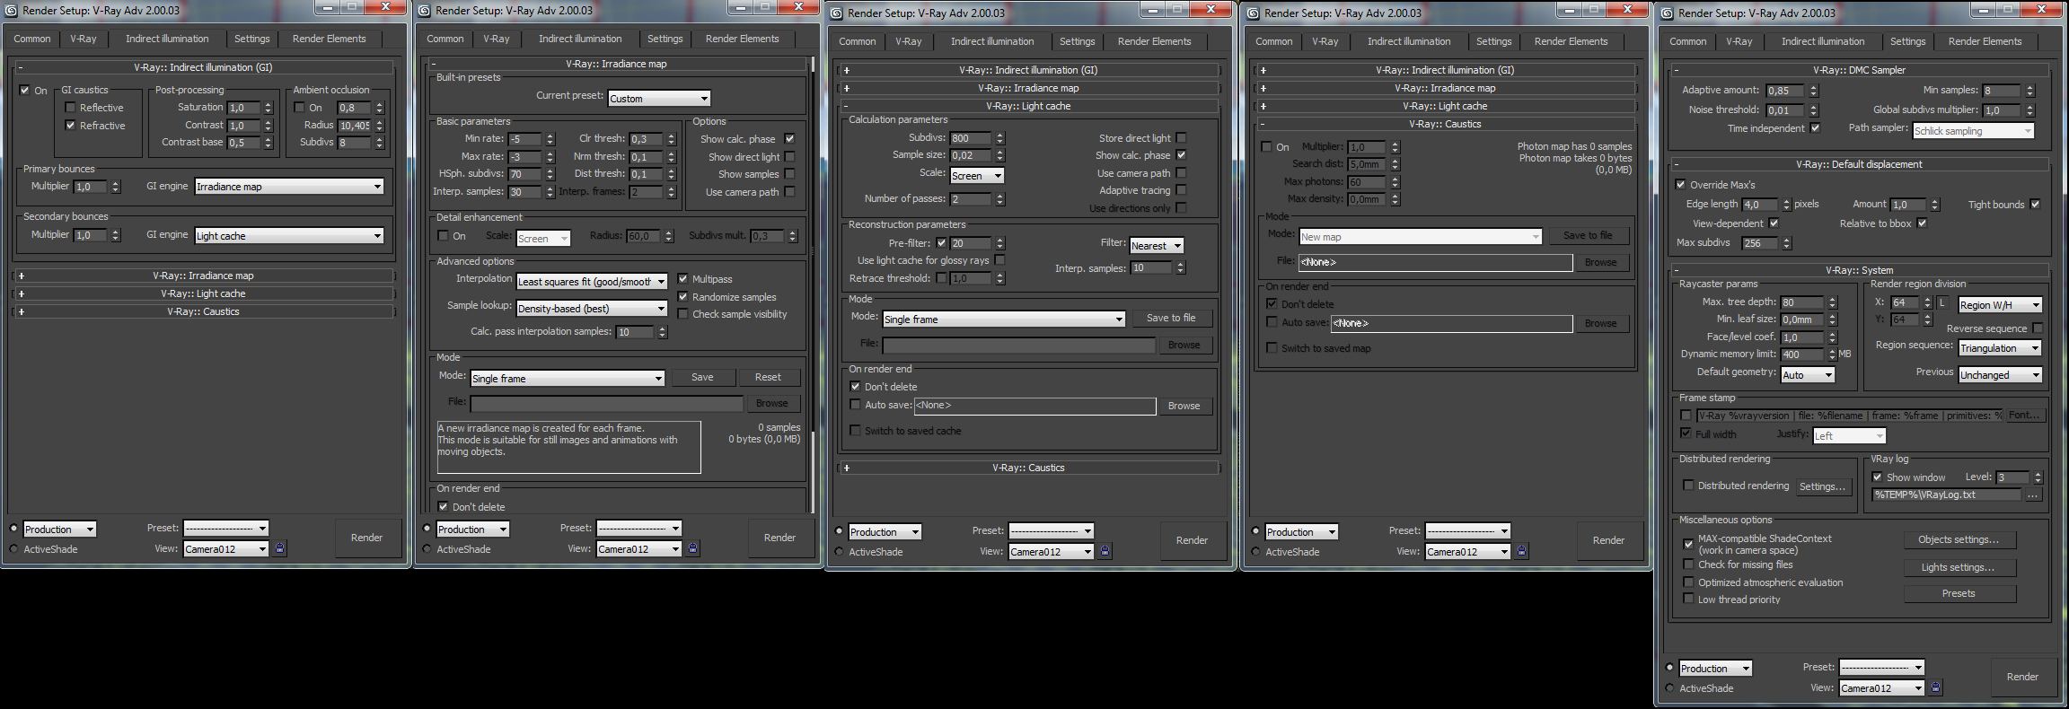2069x709 pixels.
Task: Enable Show direct light in Irradiance map options
Action: tap(789, 157)
